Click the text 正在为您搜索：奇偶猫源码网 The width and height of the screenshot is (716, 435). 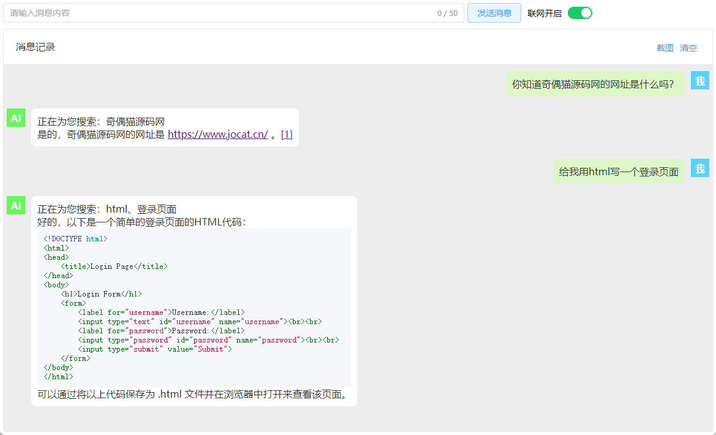pos(101,121)
